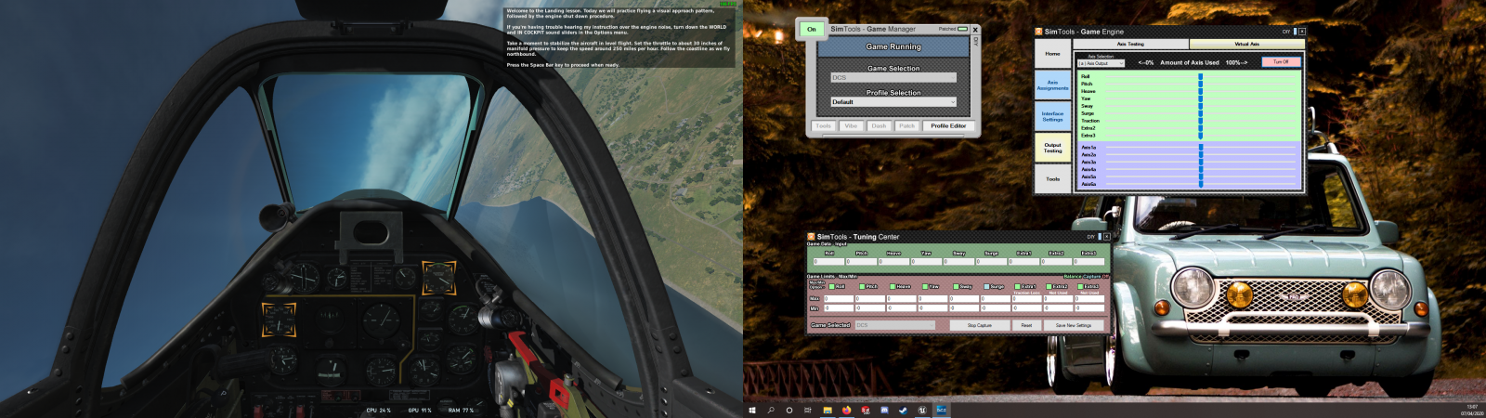Open Interface Settings section

click(x=1052, y=116)
